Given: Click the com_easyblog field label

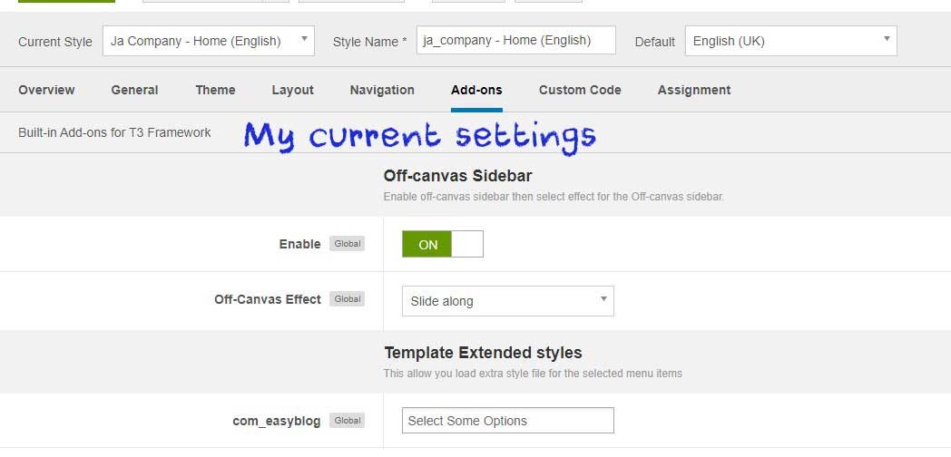Looking at the screenshot, I should 277,421.
